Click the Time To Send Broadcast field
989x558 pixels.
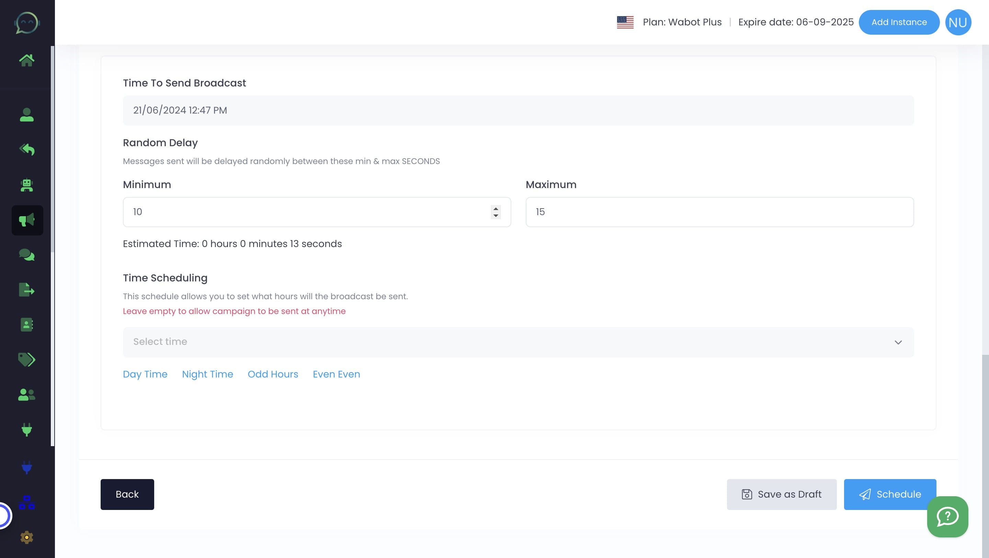518,110
